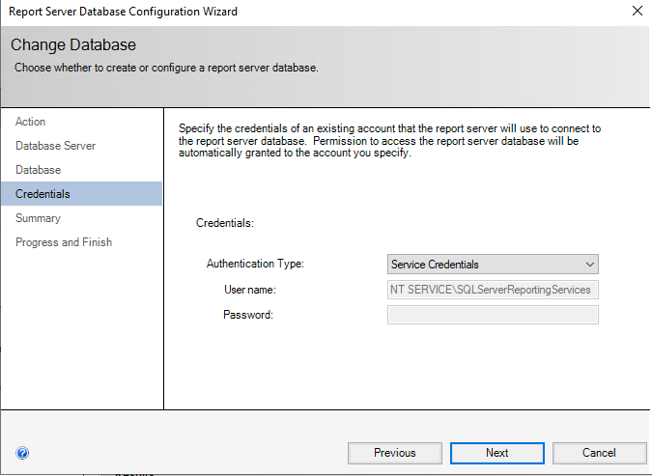Image resolution: width=652 pixels, height=476 pixels.
Task: Open the Progress and Finish step
Action: tap(64, 242)
